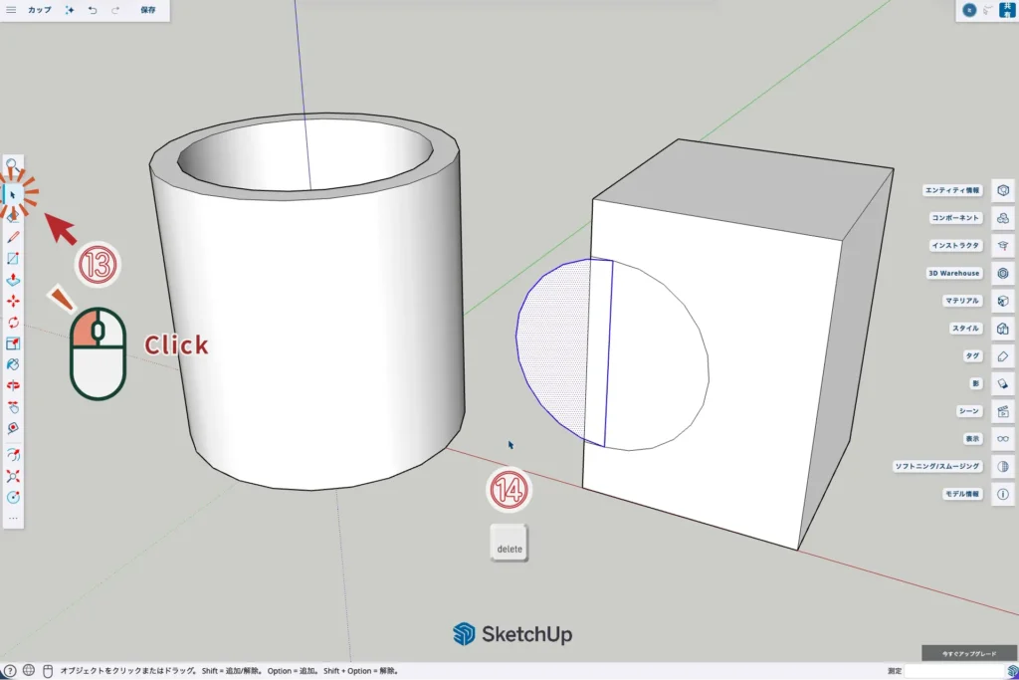Click the 保存 save button
The image size is (1019, 680).
pyautogui.click(x=148, y=10)
